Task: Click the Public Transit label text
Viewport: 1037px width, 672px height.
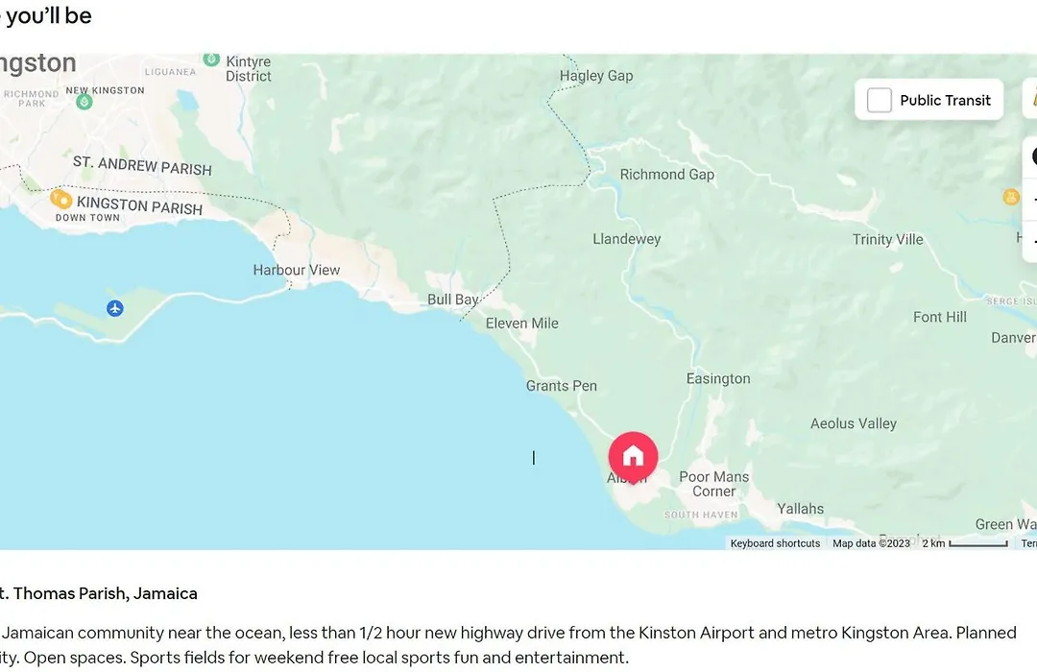Action: click(945, 101)
